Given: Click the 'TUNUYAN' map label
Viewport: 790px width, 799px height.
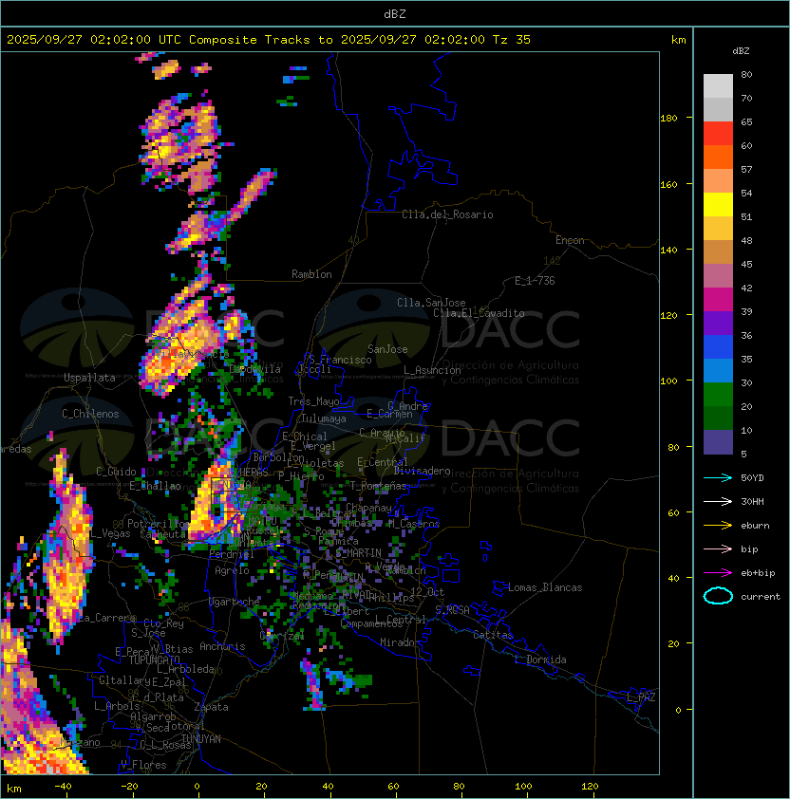Looking at the screenshot, I should 201,739.
